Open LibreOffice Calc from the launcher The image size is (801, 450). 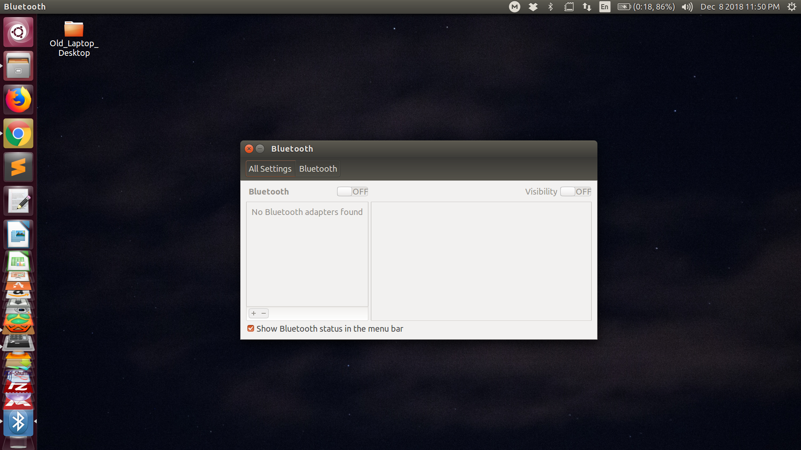point(18,261)
